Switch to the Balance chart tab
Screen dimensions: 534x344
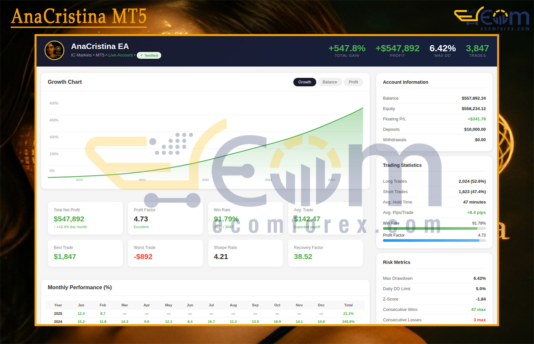330,82
